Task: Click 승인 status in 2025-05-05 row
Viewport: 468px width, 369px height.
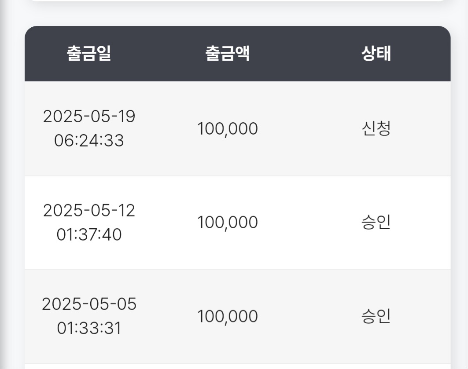Action: [376, 316]
